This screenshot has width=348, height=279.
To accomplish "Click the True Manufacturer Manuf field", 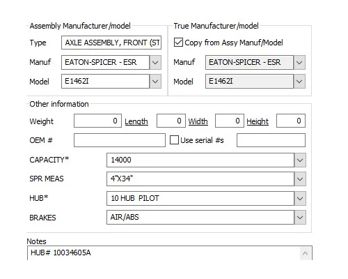I will pos(249,62).
